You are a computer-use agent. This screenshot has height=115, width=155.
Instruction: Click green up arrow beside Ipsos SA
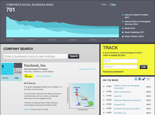pos(104,96)
